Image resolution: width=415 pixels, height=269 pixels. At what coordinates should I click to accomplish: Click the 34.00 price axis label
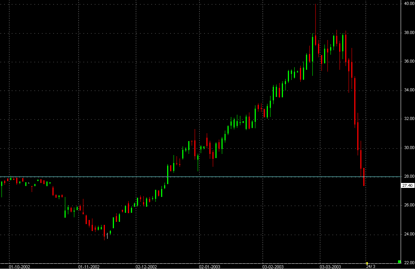coord(409,90)
